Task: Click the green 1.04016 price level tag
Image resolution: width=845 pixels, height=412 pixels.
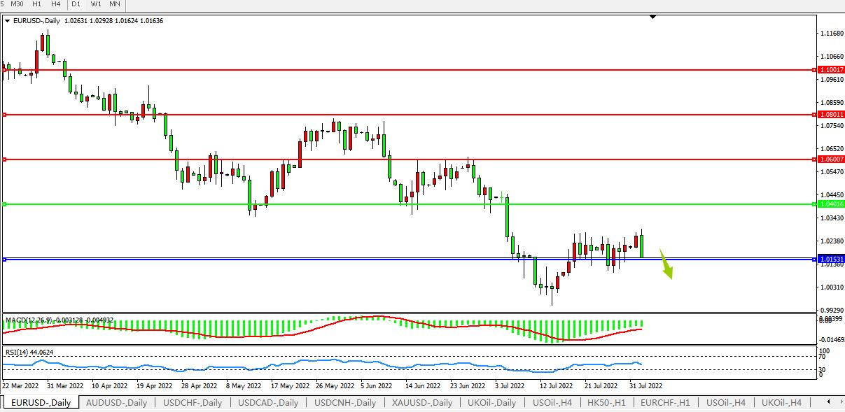Action: (x=831, y=204)
